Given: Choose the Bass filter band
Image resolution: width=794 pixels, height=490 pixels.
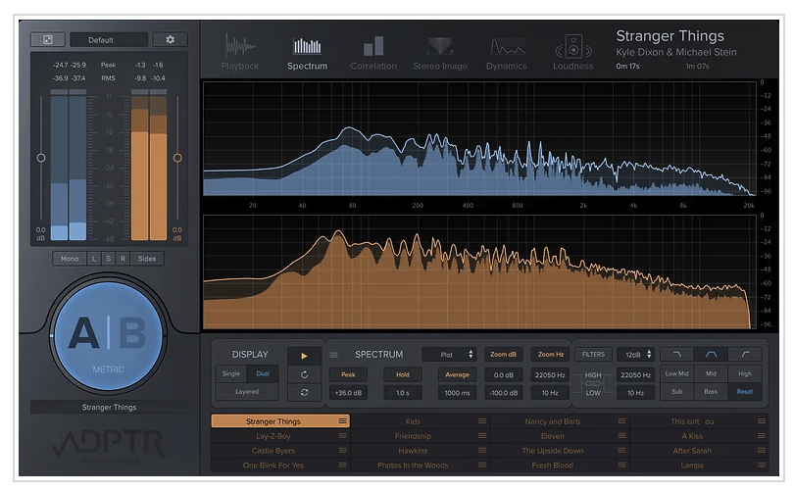Looking at the screenshot, I should [x=711, y=392].
